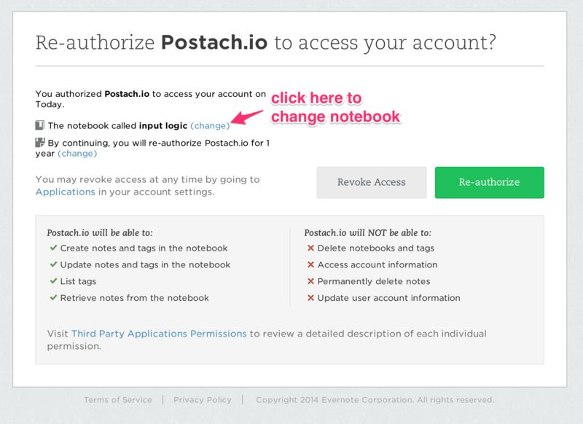Click the green check beside 'Update notes and tags'
583x424 pixels.
coord(53,265)
